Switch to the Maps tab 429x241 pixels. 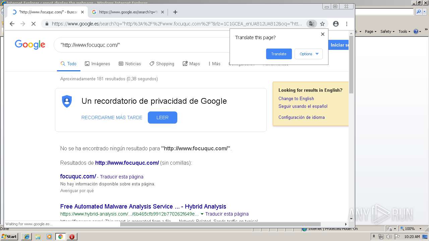click(191, 64)
